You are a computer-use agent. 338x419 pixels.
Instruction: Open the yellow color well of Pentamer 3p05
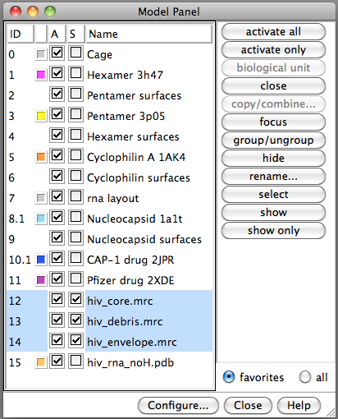41,116
